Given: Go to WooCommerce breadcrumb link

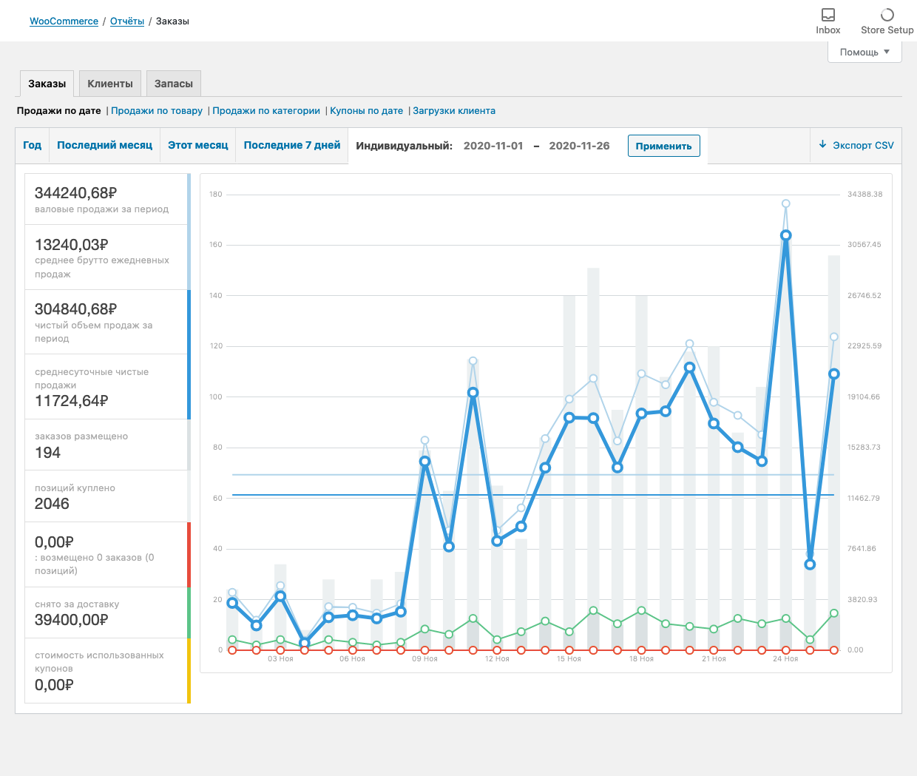Looking at the screenshot, I should tap(64, 21).
